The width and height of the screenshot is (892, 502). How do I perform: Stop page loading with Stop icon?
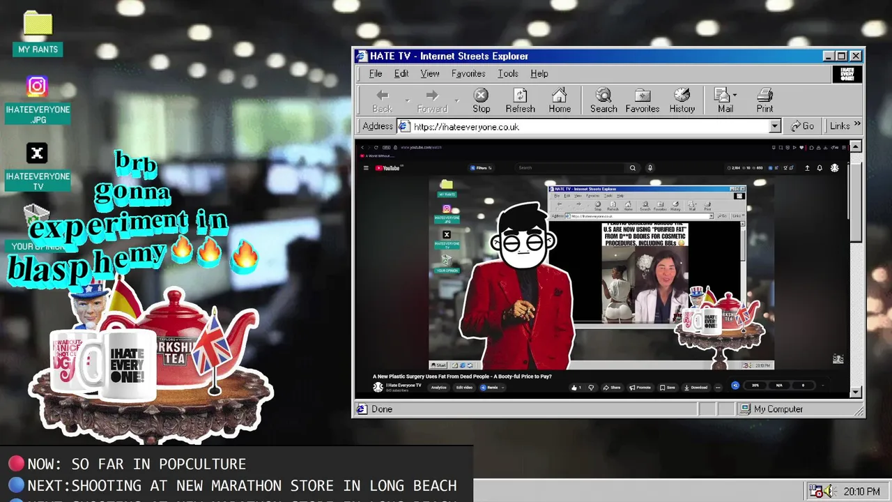click(x=481, y=95)
